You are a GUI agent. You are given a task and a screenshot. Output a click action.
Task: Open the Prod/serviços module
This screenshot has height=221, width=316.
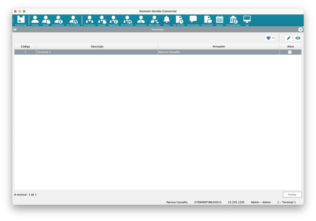pos(21,20)
